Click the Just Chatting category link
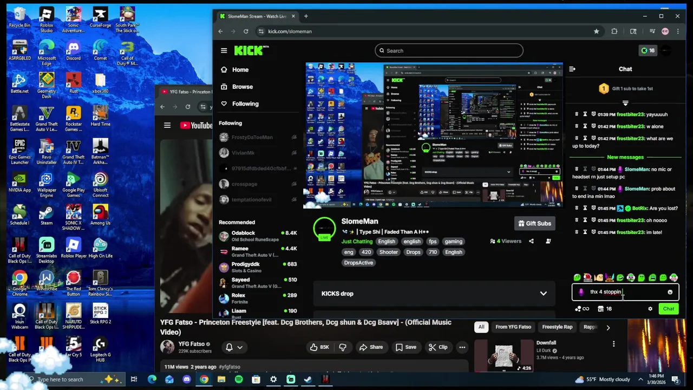Viewport: 693px width, 390px height. tap(357, 242)
